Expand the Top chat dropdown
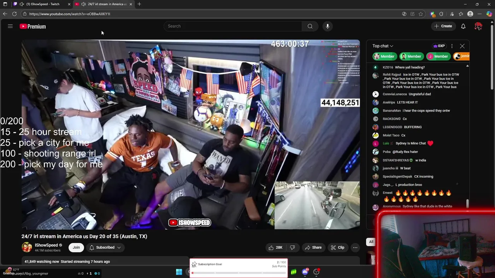Screen dimensions: 495x278 tap(383, 46)
